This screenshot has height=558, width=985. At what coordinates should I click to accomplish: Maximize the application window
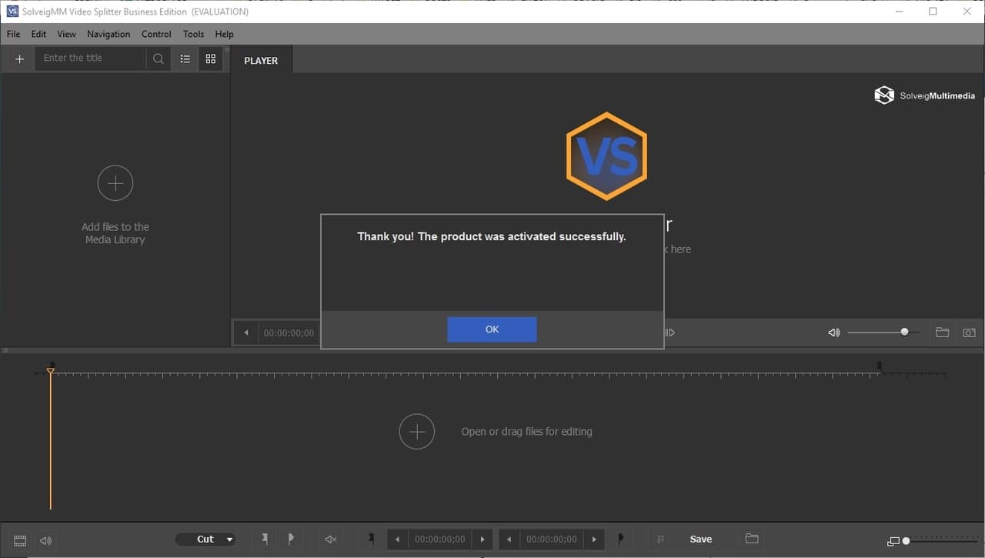pyautogui.click(x=933, y=12)
